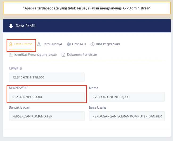Click the Dokumen Pendirian document icon
173x141 pixels.
[x=63, y=55]
